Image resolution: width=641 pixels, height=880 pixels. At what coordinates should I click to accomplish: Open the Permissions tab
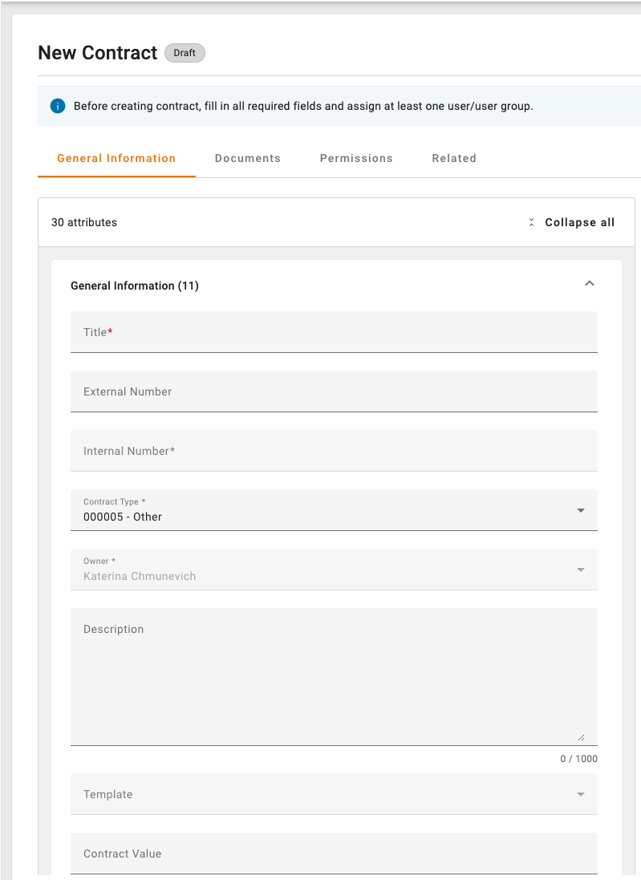(356, 158)
